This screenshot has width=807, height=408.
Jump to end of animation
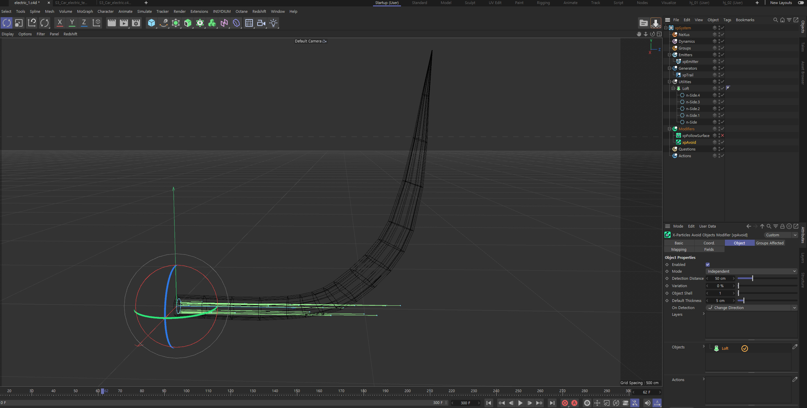click(552, 403)
